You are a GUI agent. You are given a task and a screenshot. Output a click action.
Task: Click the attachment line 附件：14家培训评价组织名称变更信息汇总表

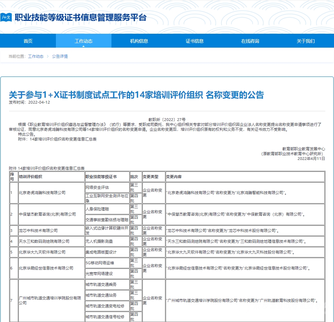coord(57,139)
